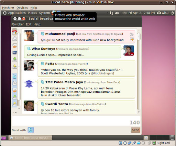
Task: Click Twitter bird icon beside FeHa
Action: tap(43, 64)
